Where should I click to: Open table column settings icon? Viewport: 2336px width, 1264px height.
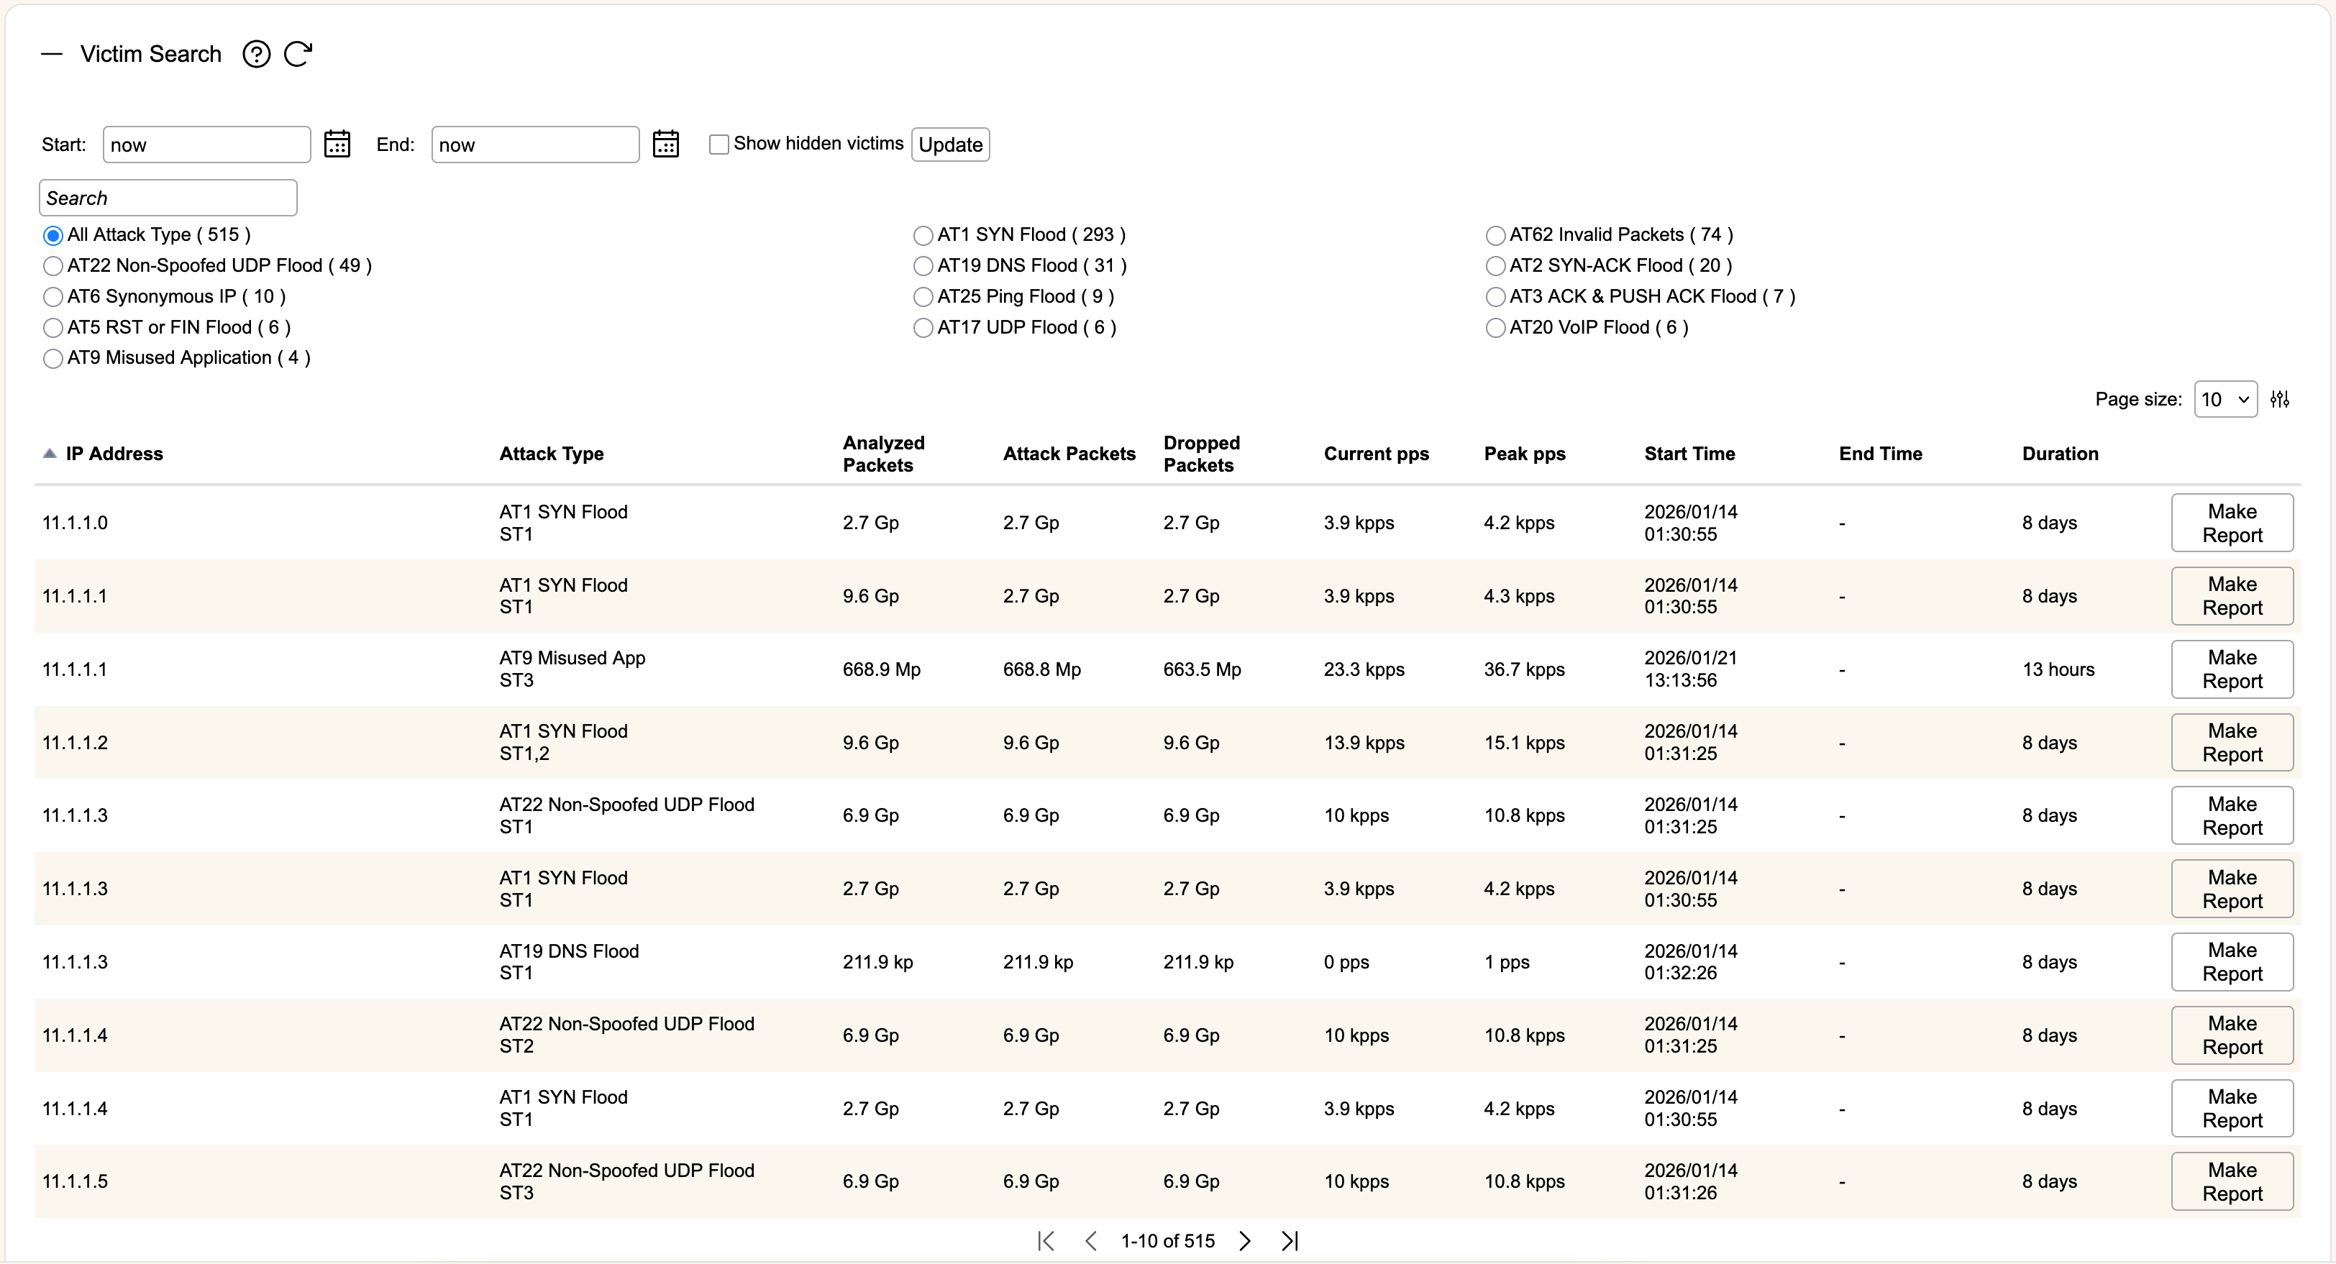click(2280, 399)
